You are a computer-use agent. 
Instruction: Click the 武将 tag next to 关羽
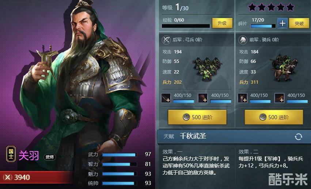pyautogui.click(x=50, y=157)
